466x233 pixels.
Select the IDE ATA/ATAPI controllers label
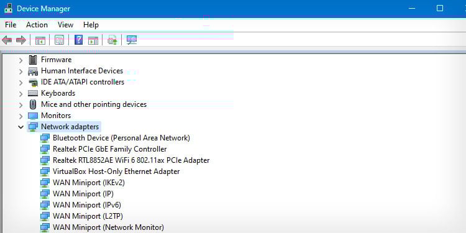(83, 82)
